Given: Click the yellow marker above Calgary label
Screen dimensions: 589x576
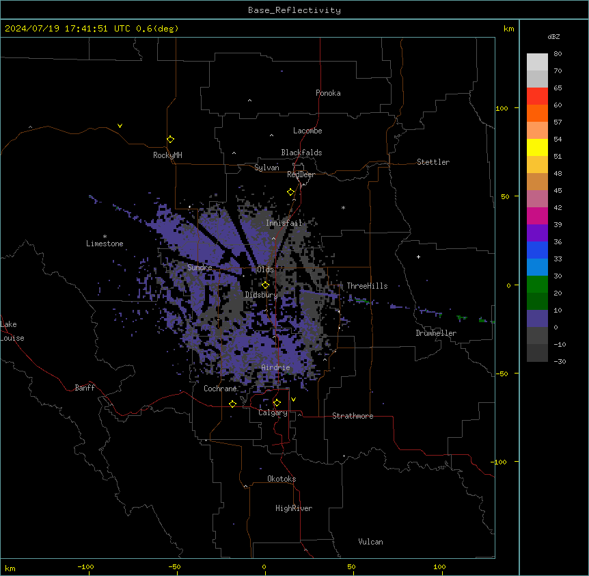Looking at the screenshot, I should [277, 403].
